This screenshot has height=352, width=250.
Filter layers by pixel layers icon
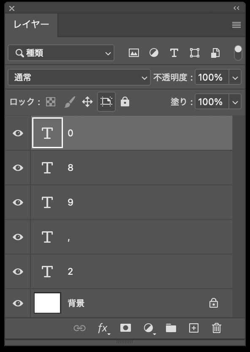tap(133, 53)
